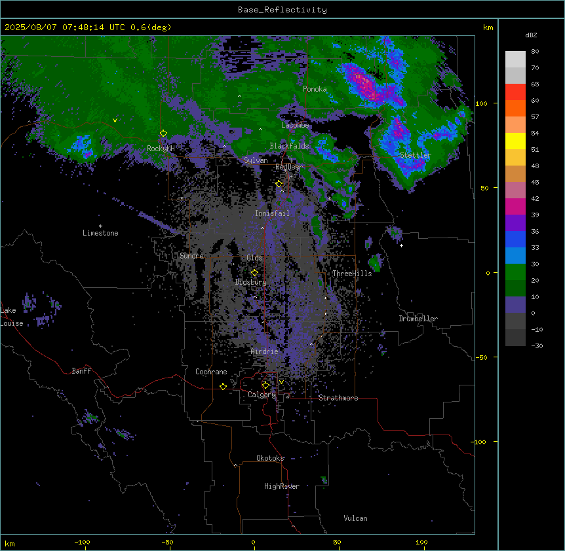Click the Lacombe city label
Image resolution: width=565 pixels, height=551 pixels.
[295, 125]
